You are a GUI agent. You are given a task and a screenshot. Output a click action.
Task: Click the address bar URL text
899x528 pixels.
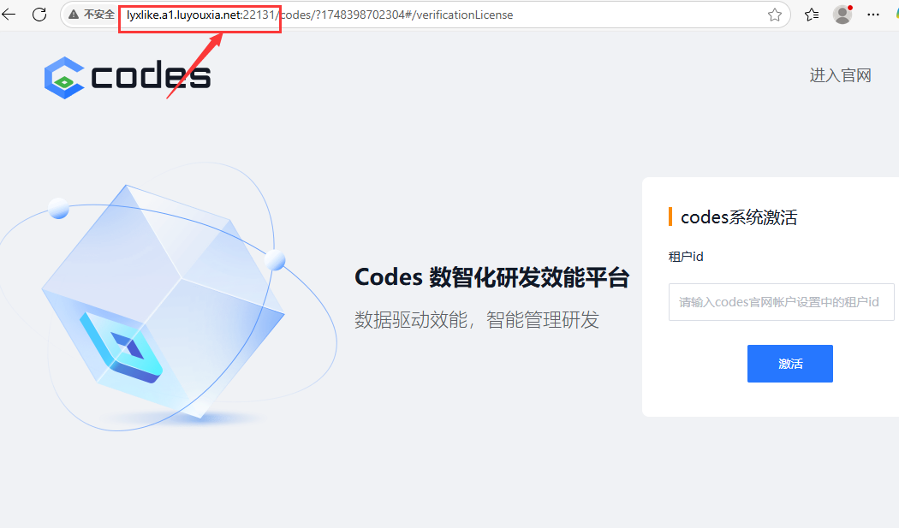pos(320,15)
